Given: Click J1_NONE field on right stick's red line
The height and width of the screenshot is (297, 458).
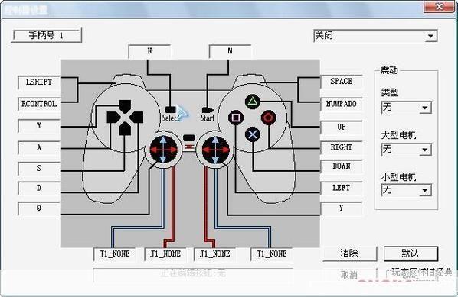Looking at the screenshot, I should (214, 254).
